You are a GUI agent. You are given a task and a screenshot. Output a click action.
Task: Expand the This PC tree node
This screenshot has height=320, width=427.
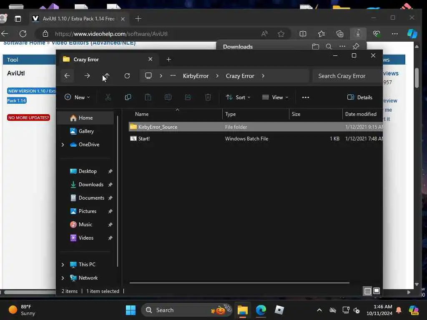click(x=63, y=265)
